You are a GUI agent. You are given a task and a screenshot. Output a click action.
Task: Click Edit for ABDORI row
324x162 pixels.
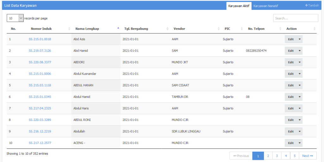click(x=291, y=62)
